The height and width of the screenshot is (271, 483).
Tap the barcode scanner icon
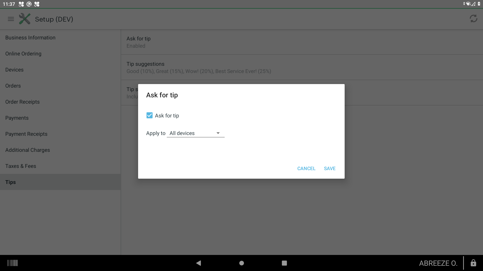[x=13, y=263]
